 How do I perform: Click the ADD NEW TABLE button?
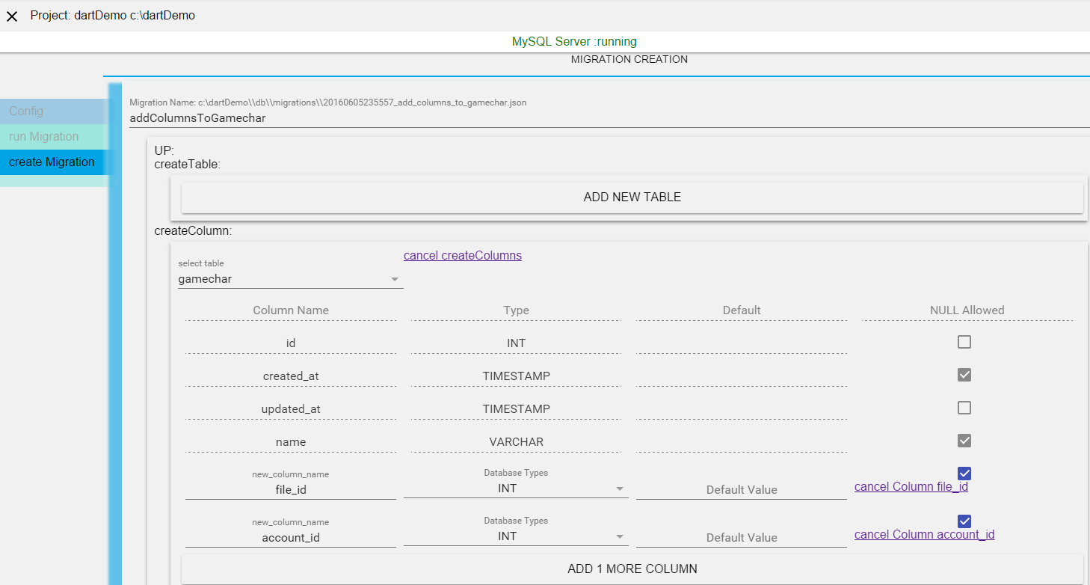(x=632, y=197)
